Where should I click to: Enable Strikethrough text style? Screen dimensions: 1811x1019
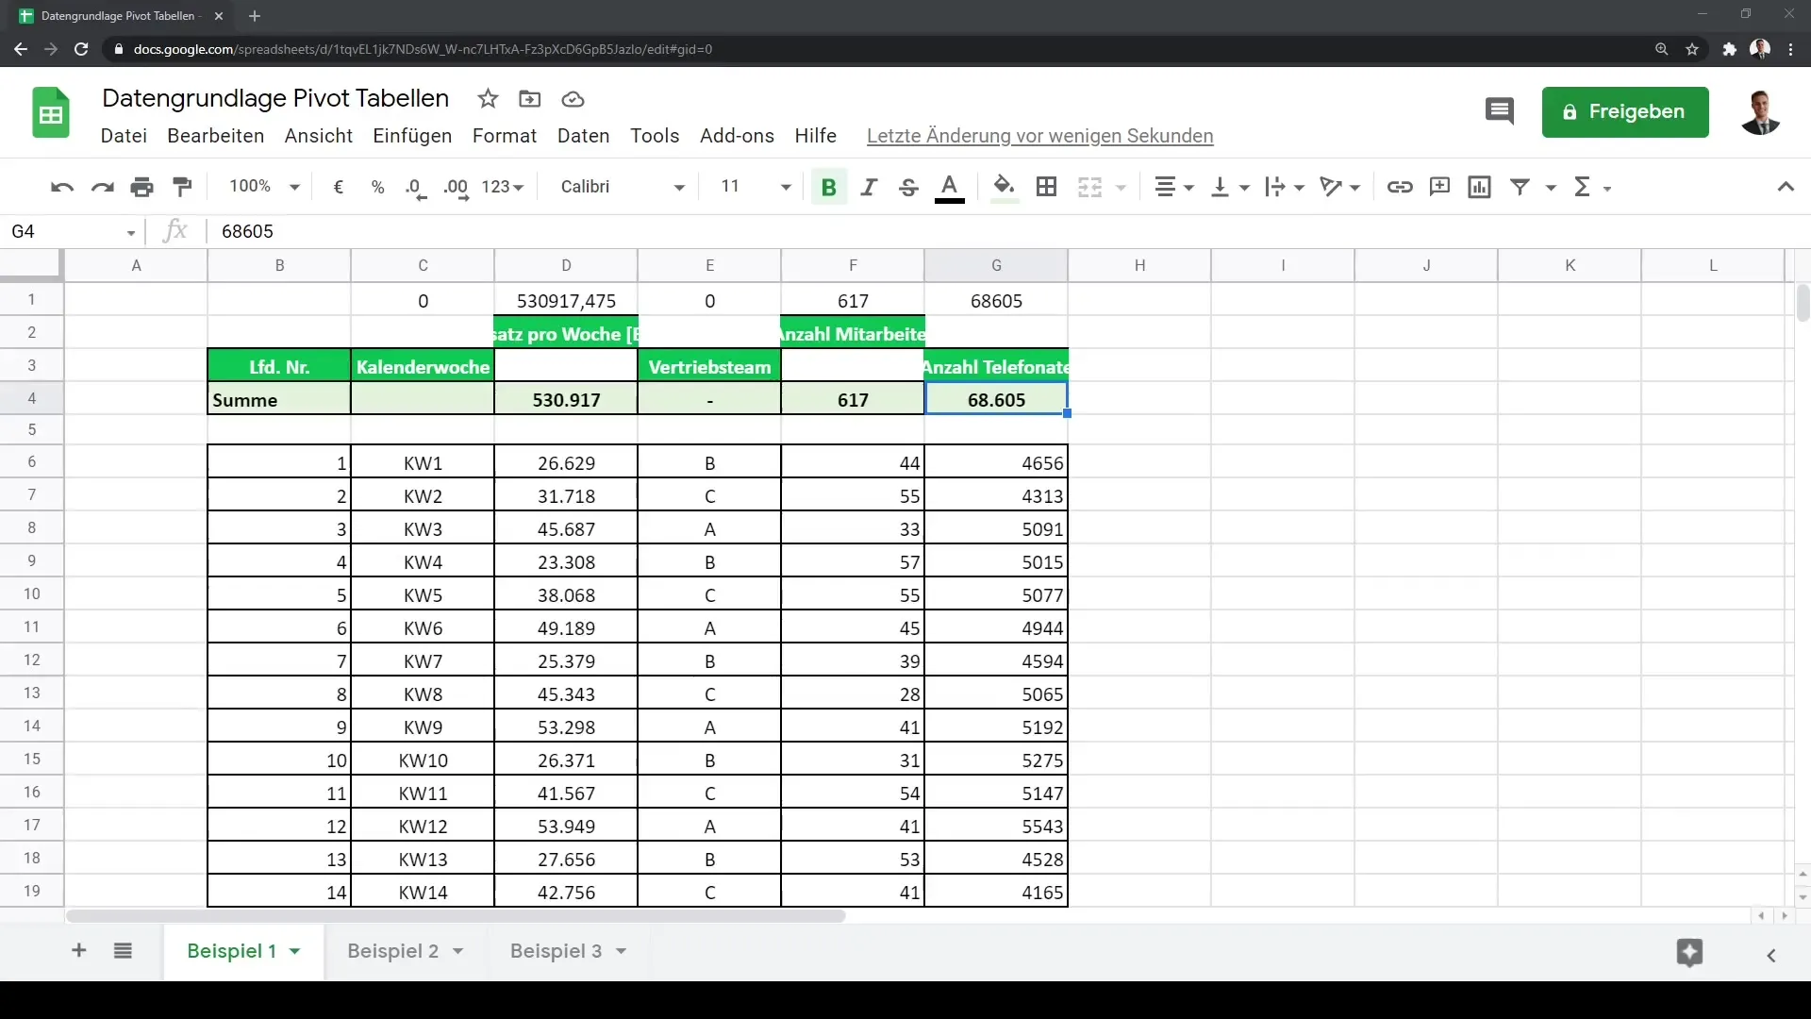click(x=909, y=185)
